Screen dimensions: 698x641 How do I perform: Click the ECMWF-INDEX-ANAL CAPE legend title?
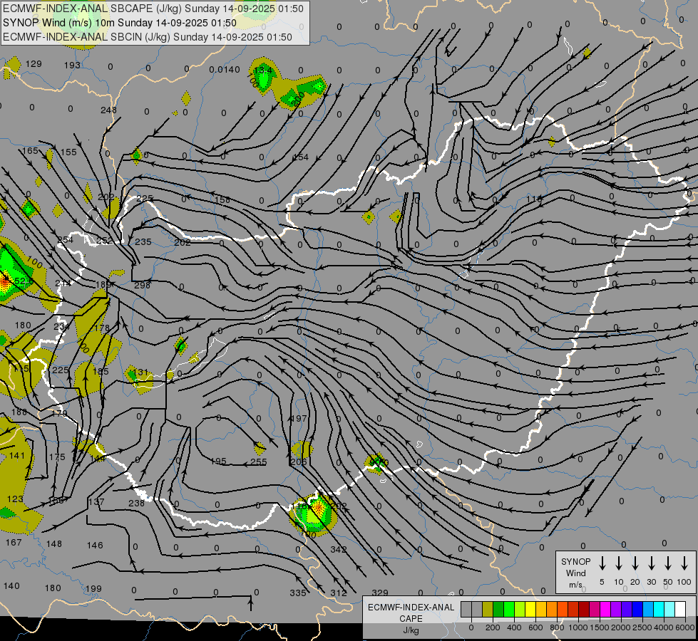[x=411, y=613]
